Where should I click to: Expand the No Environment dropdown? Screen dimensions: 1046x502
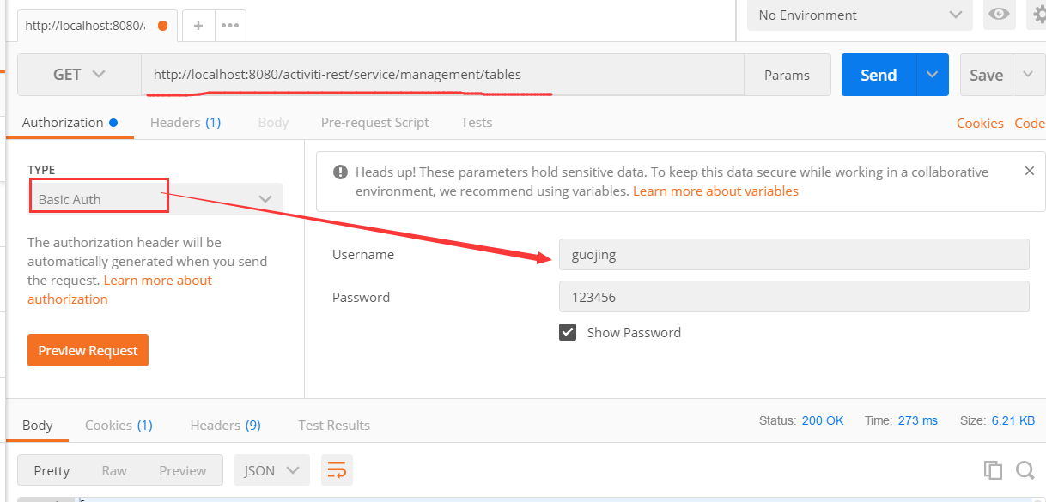[x=859, y=15]
